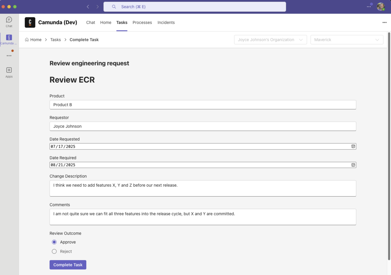Open Chat from the Teams sidebar
The height and width of the screenshot is (275, 391).
pyautogui.click(x=9, y=22)
